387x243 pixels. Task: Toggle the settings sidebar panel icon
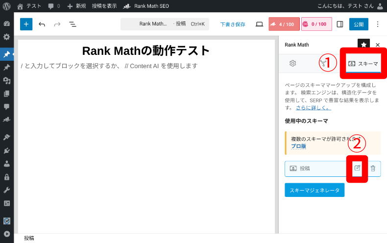click(x=339, y=24)
